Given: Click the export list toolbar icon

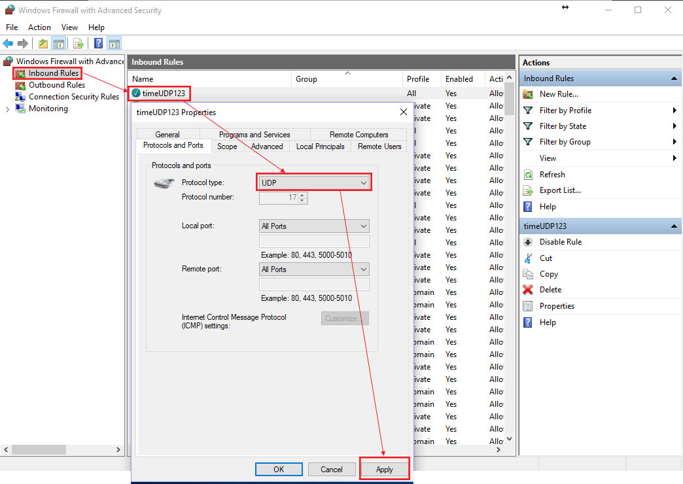Looking at the screenshot, I should pyautogui.click(x=79, y=43).
